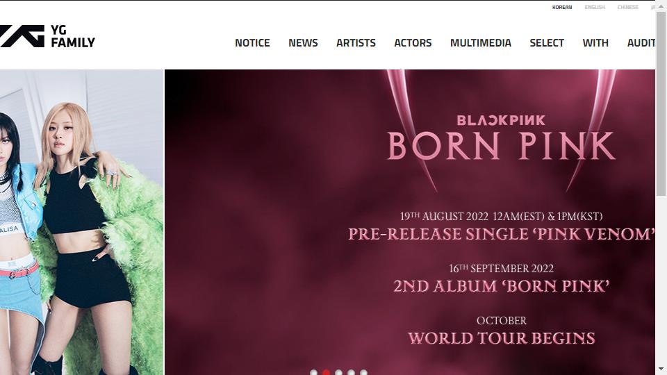
Task: Select the fourth carousel dot
Action: pyautogui.click(x=351, y=372)
